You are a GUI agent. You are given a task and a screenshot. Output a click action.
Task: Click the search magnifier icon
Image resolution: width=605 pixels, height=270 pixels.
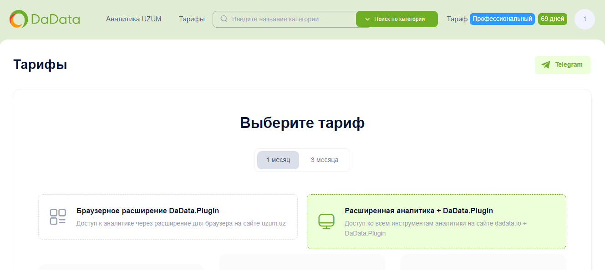pos(224,19)
